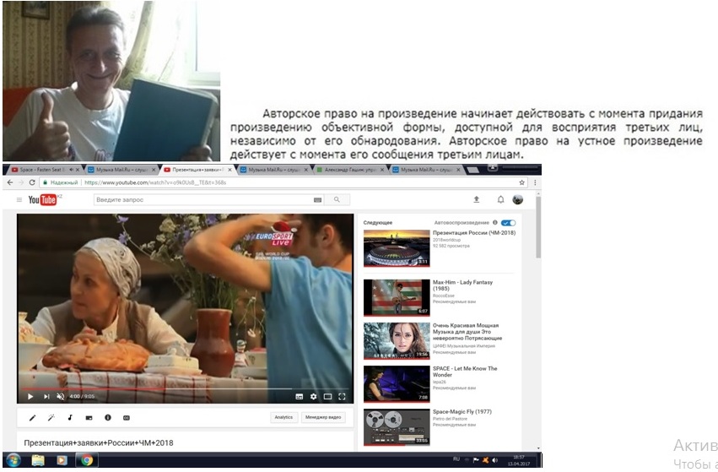Click the Следующее heading
This screenshot has height=472, width=718.
pos(378,223)
